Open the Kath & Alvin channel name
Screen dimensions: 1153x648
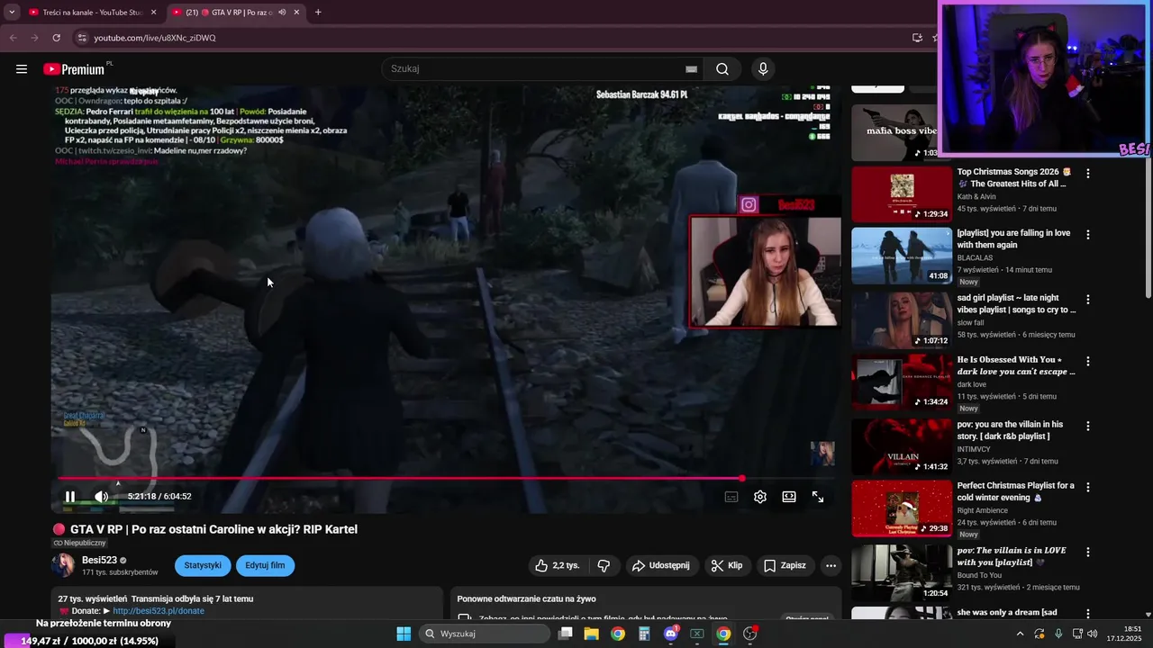(977, 196)
